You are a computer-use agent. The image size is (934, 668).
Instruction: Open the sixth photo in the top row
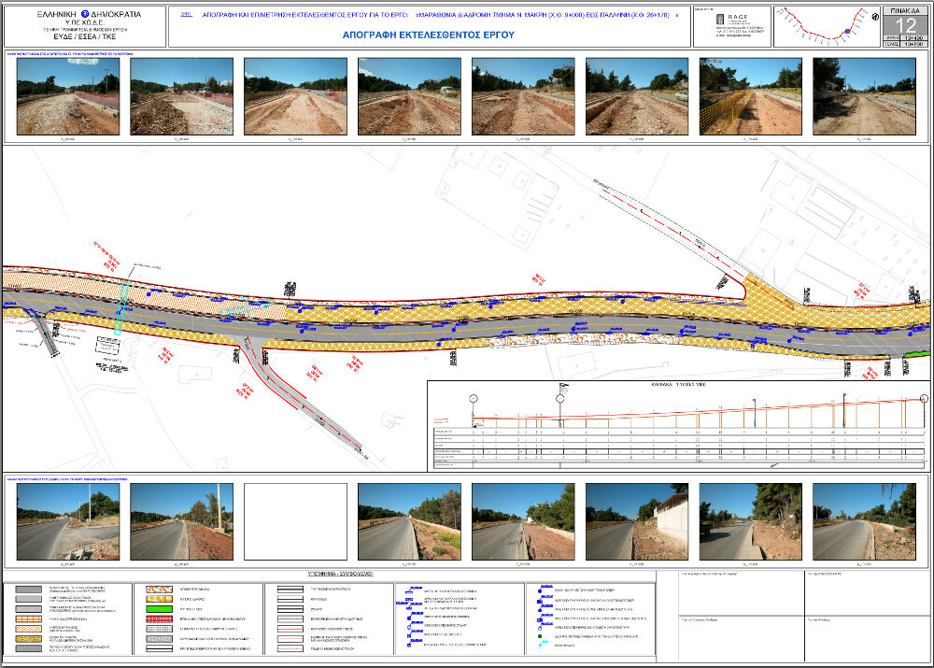coord(637,96)
